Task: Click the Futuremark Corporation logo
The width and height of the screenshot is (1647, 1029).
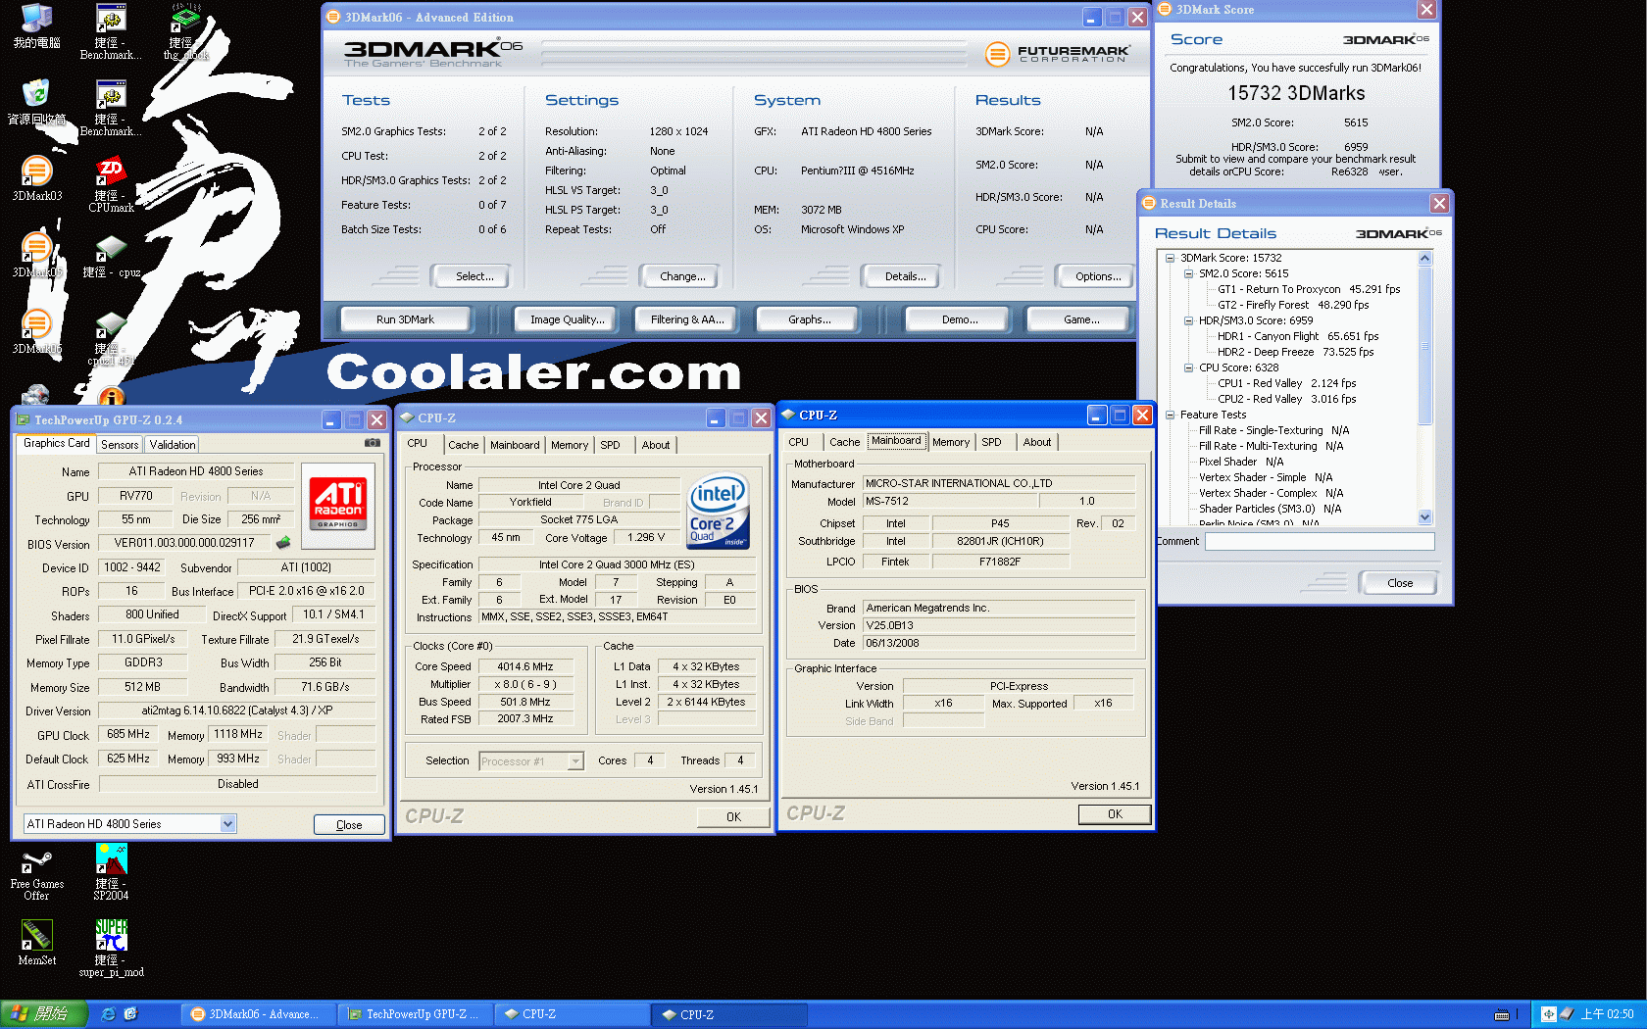Action: click(1057, 53)
